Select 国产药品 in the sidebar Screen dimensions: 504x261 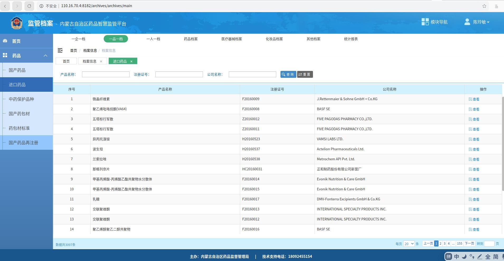17,70
